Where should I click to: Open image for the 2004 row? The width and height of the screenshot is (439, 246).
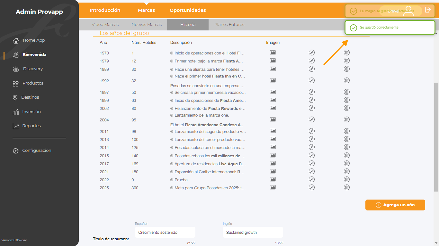pyautogui.click(x=273, y=119)
